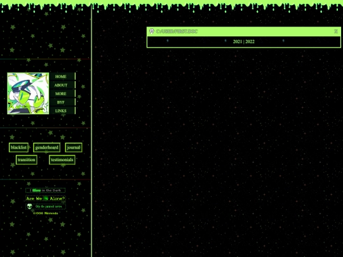This screenshot has width=343, height=257.
Task: Click the 'Are We Alone?' badge
Action: pyautogui.click(x=46, y=199)
